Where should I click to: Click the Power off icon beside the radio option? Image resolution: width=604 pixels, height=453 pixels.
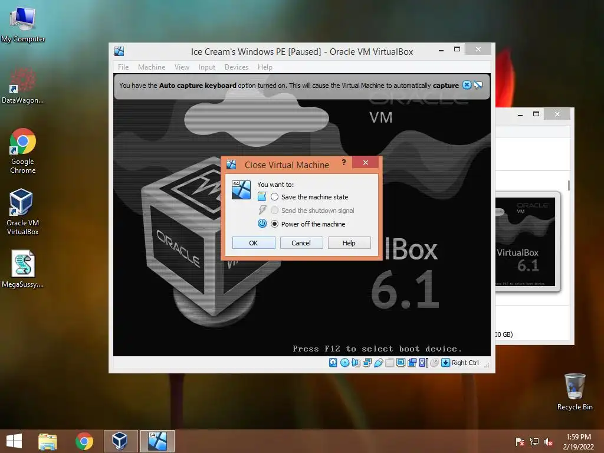pyautogui.click(x=262, y=224)
